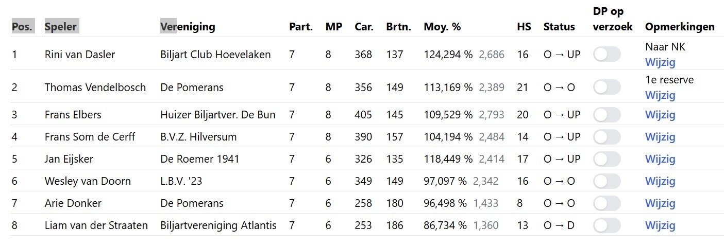Click the Vereniging column header
The height and width of the screenshot is (246, 724).
tap(188, 27)
